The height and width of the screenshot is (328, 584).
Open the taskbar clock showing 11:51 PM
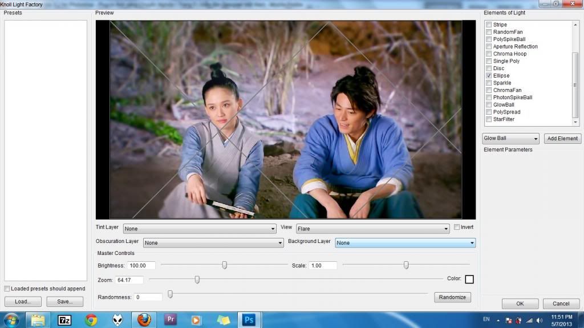pyautogui.click(x=562, y=320)
